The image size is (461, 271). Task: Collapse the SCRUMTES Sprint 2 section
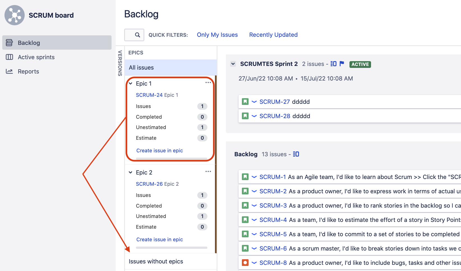[233, 64]
